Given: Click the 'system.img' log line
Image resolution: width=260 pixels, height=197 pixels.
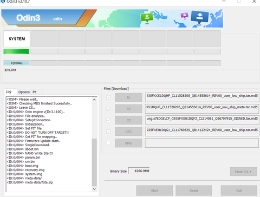Looking at the screenshot, I should tap(24, 174).
